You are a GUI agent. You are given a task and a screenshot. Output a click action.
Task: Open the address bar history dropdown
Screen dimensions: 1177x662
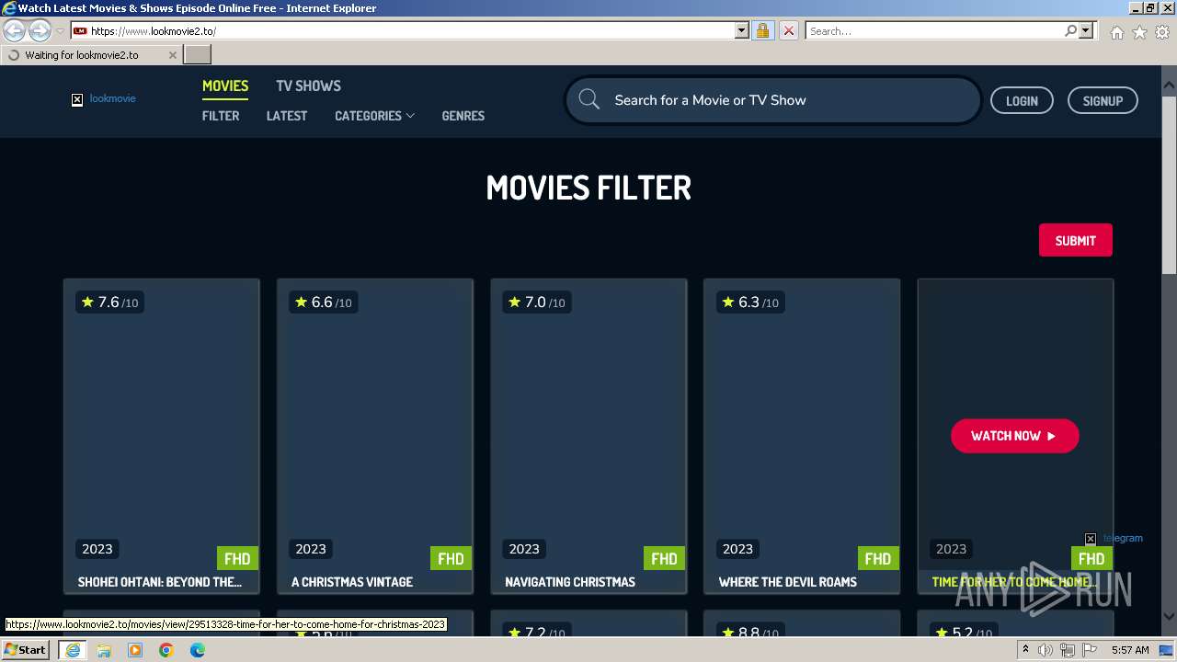point(742,30)
